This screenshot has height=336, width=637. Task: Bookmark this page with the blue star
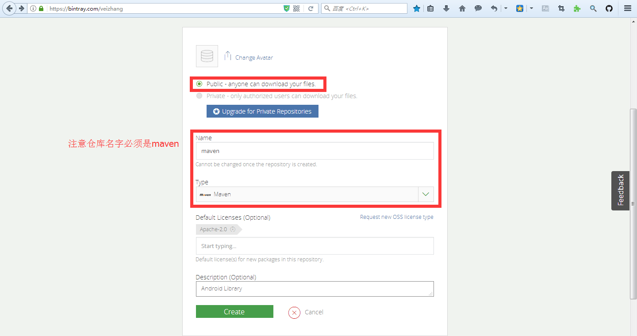click(x=416, y=8)
